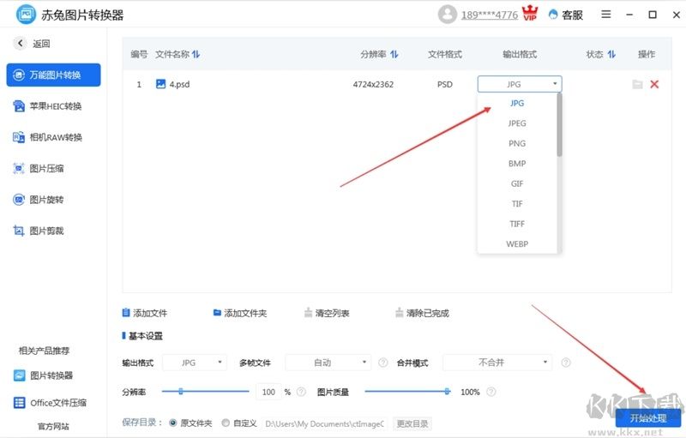The image size is (686, 438).
Task: Open the 多帧文件 dropdown set to 自动
Action: tap(328, 363)
